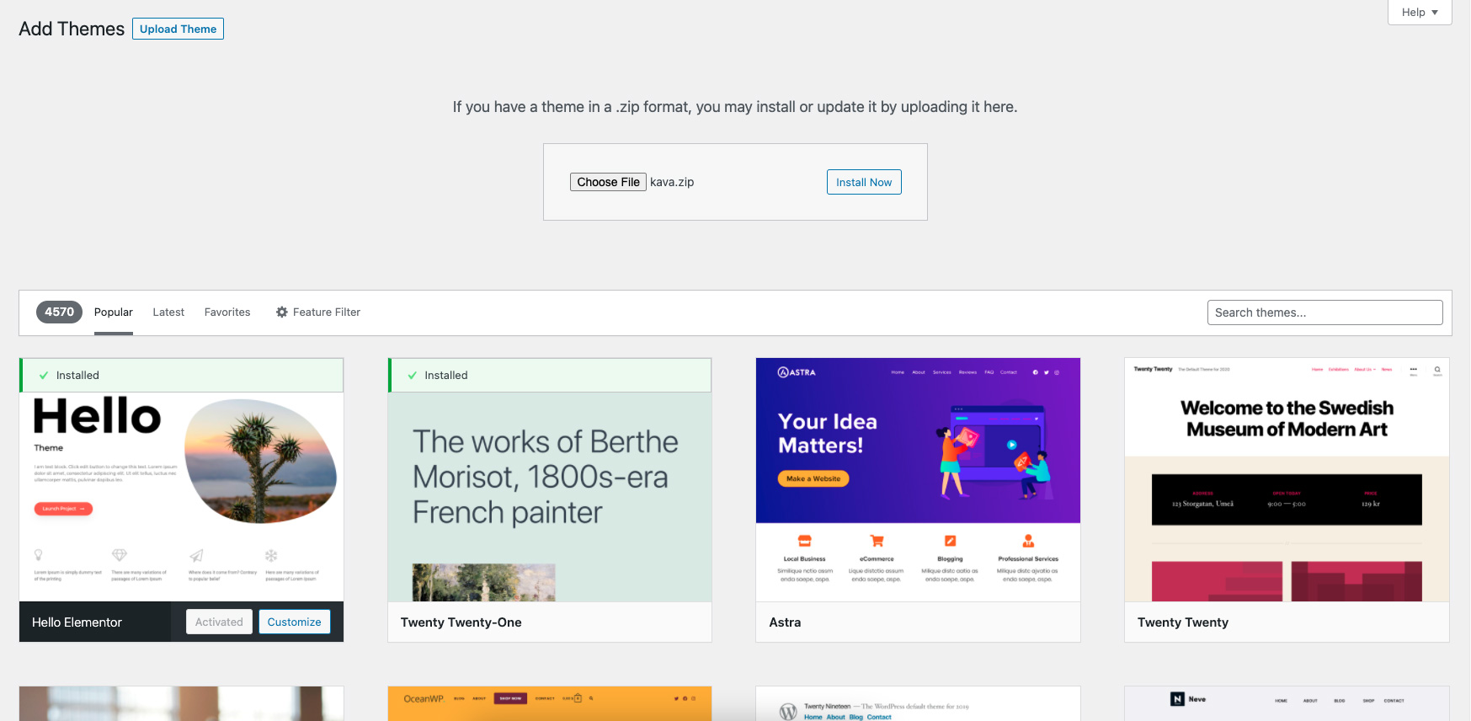
Task: Customize the Hello Elementor theme
Action: pyautogui.click(x=294, y=622)
